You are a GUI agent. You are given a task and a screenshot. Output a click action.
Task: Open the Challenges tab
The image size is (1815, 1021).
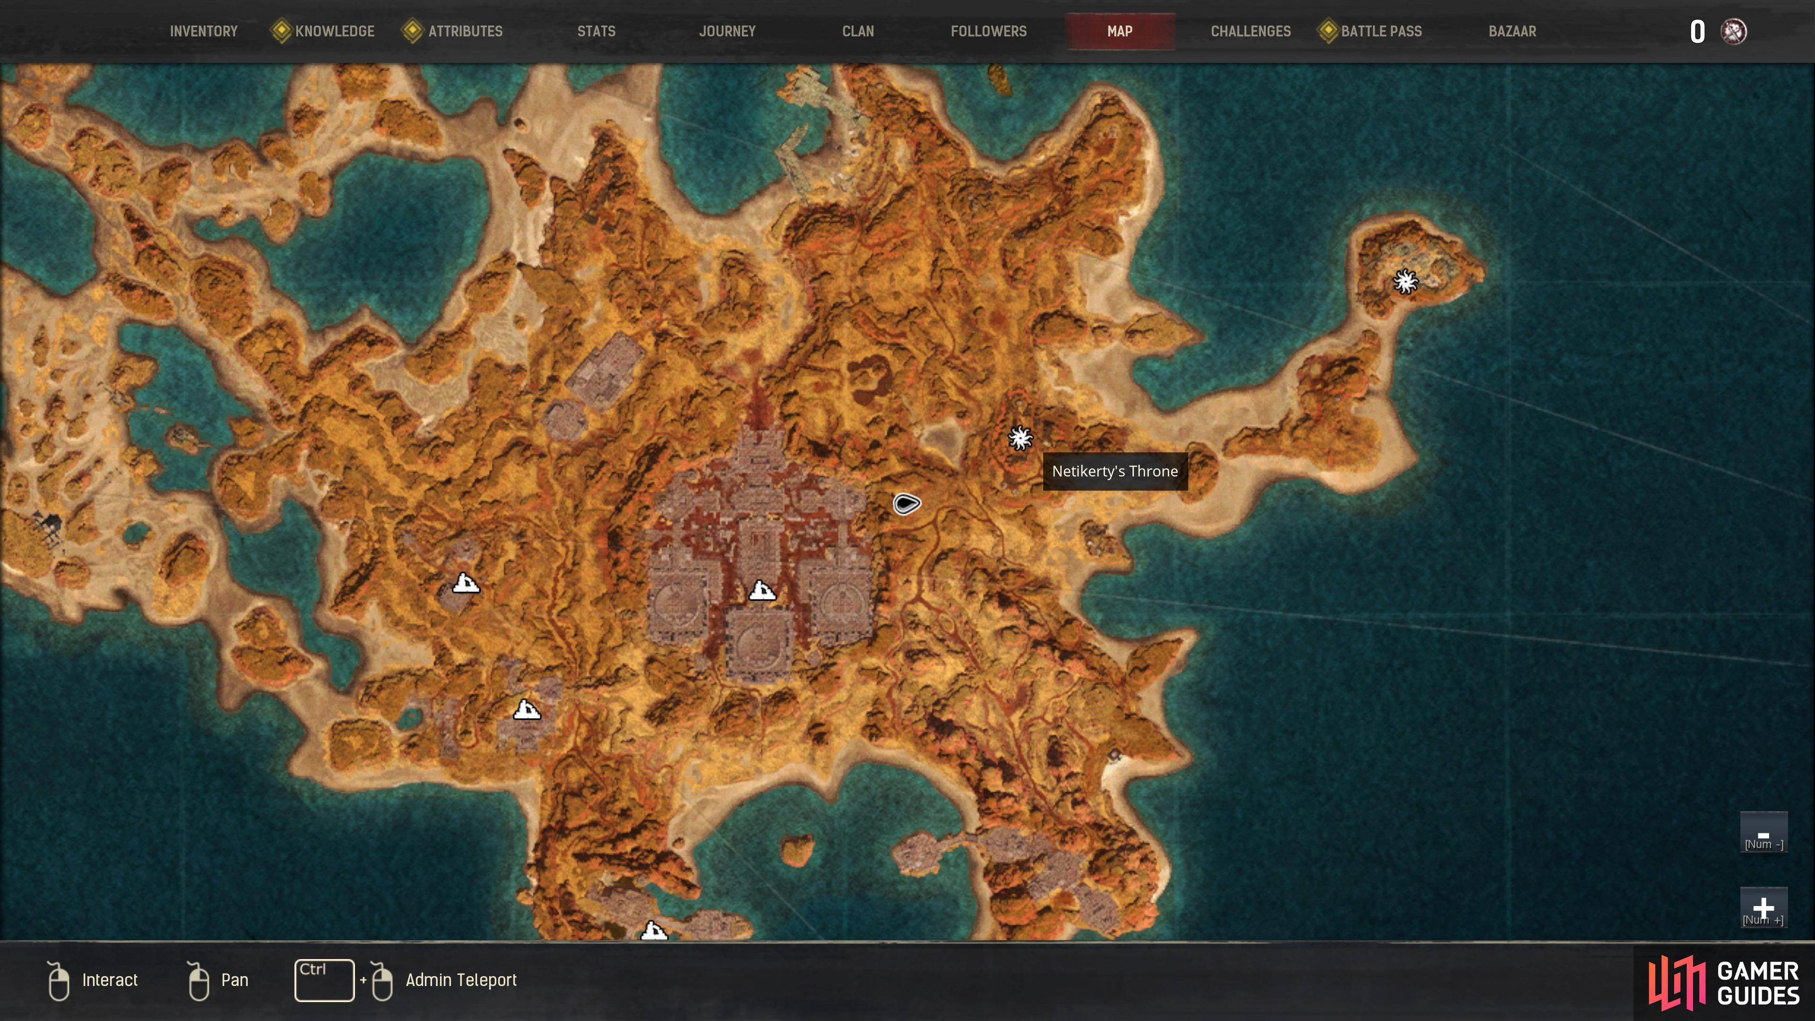[1251, 31]
